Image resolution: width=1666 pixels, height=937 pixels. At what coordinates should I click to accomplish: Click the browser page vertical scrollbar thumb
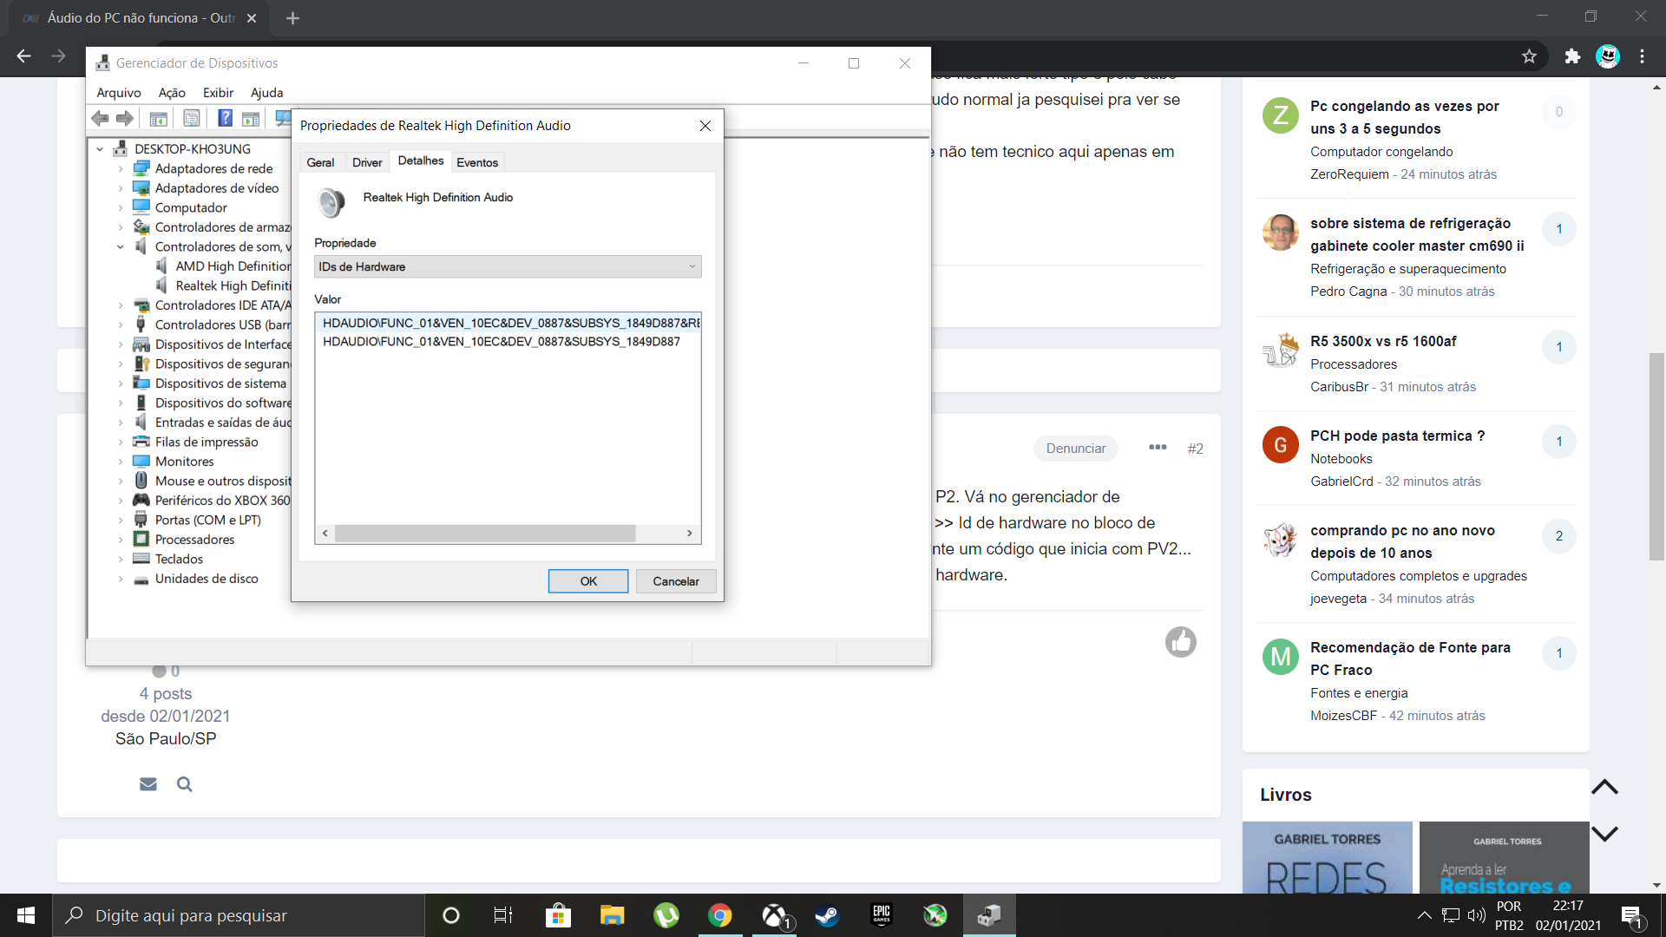click(1656, 457)
